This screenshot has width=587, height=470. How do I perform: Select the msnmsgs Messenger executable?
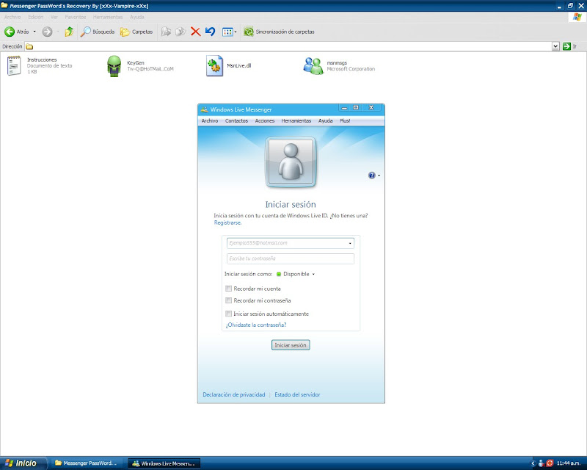tap(339, 66)
